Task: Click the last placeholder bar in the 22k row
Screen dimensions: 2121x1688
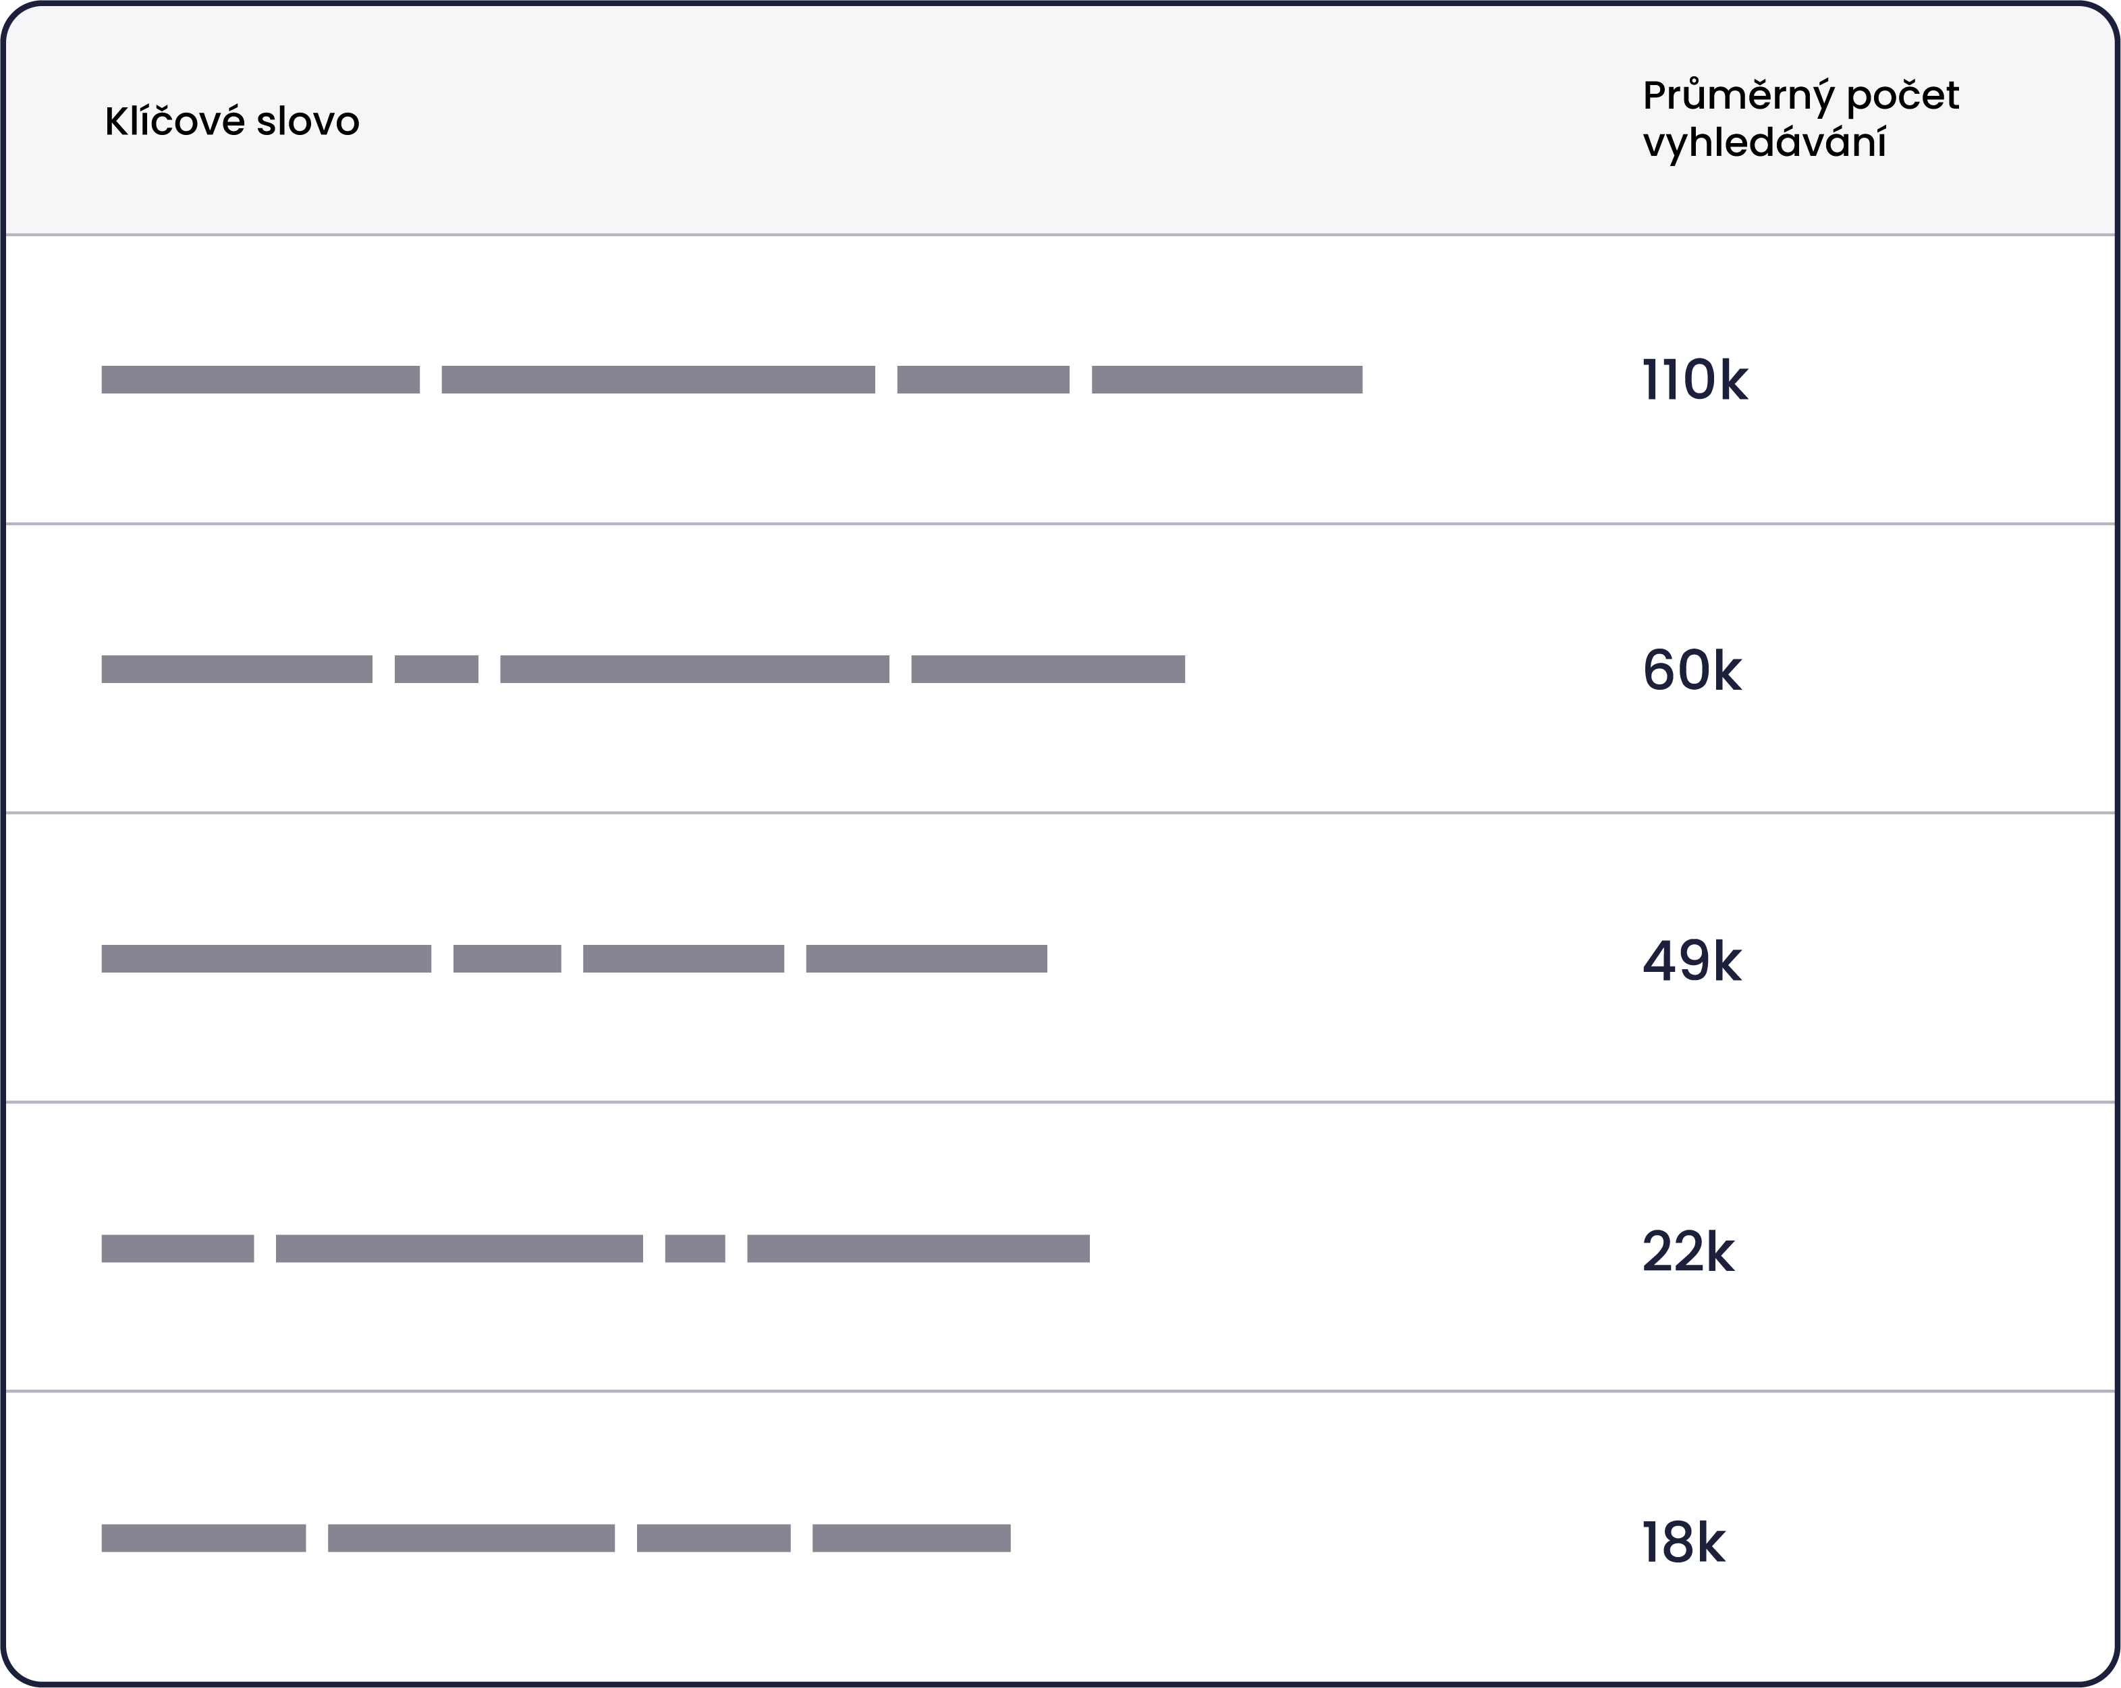Action: click(918, 1249)
